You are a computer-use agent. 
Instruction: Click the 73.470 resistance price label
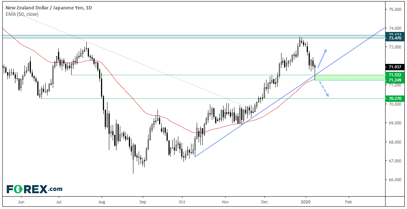click(395, 38)
